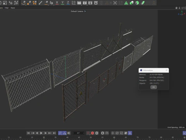The image size is (186, 140).
Task: Toggle scale keying icon
Action: click(x=121, y=133)
